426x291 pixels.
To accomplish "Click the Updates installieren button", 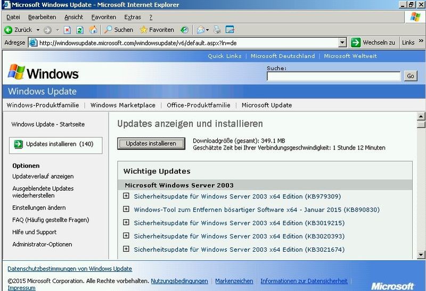I will 151,143.
